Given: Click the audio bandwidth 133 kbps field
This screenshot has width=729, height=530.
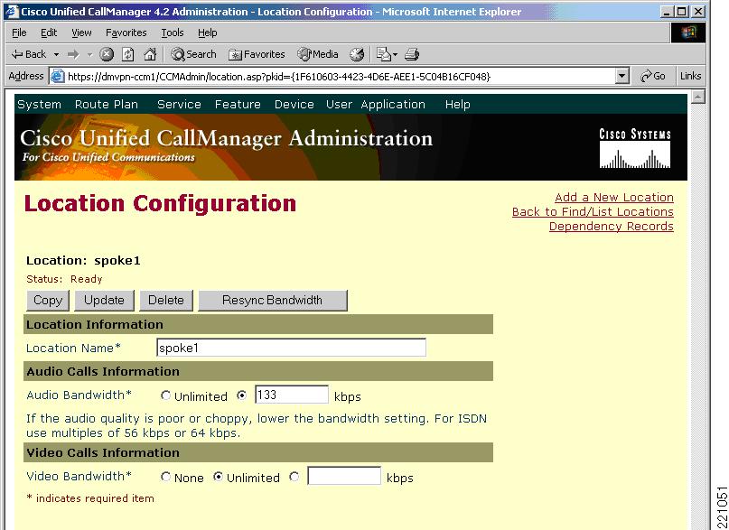Looking at the screenshot, I should [292, 395].
